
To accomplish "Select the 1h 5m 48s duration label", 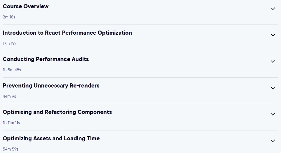I will (12, 70).
